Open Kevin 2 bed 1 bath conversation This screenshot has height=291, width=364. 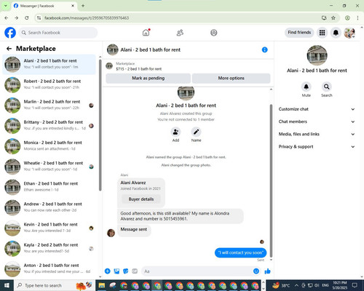pos(50,228)
